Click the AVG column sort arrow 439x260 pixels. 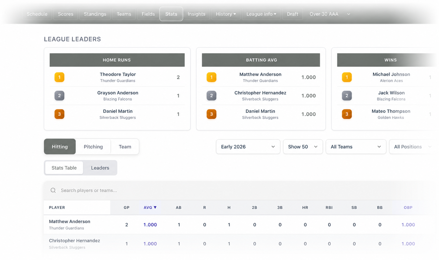click(x=155, y=208)
